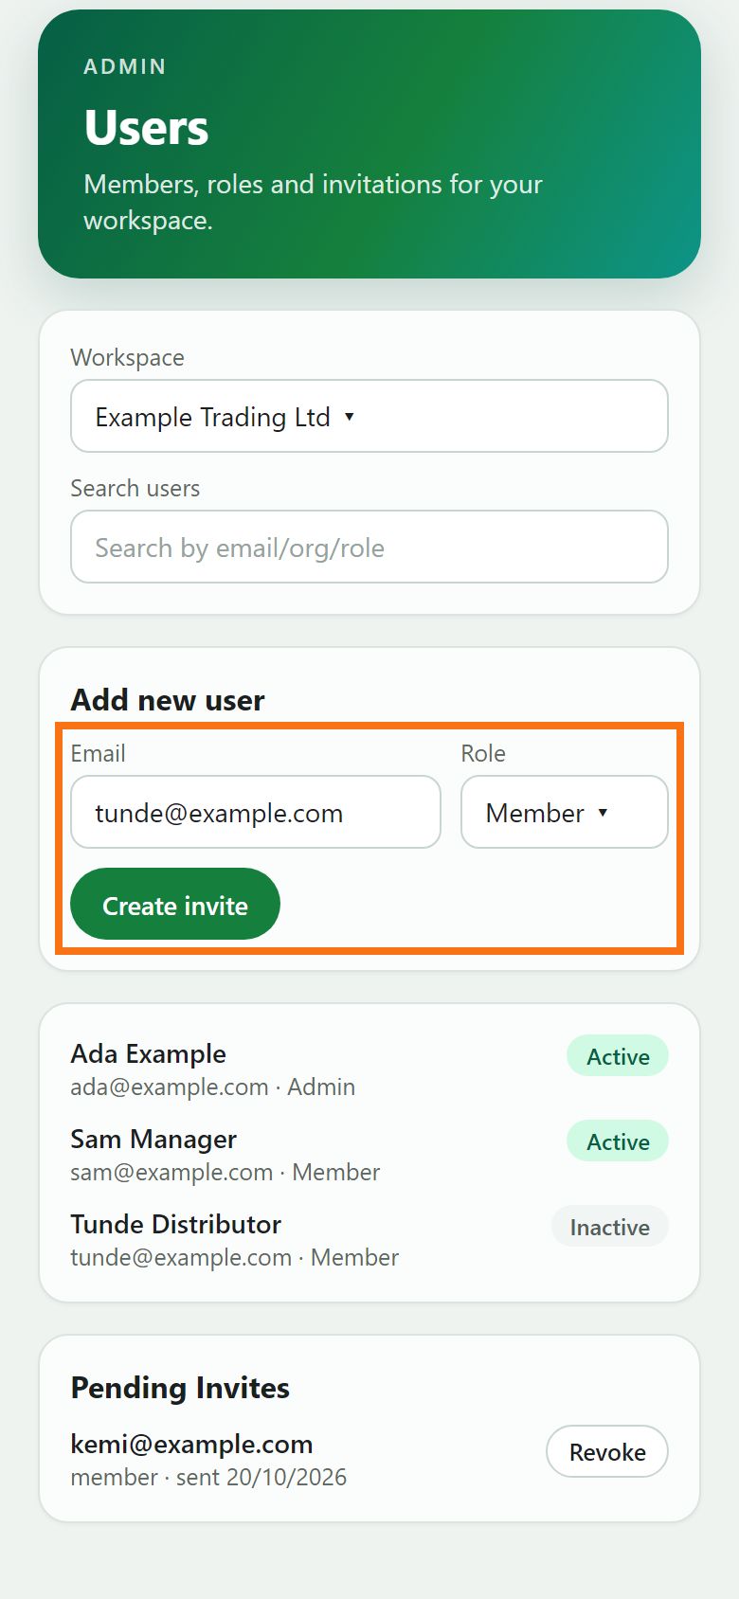Click Ada Example's Active status badge
Viewport: 739px width, 1599px height.
pyautogui.click(x=618, y=1056)
